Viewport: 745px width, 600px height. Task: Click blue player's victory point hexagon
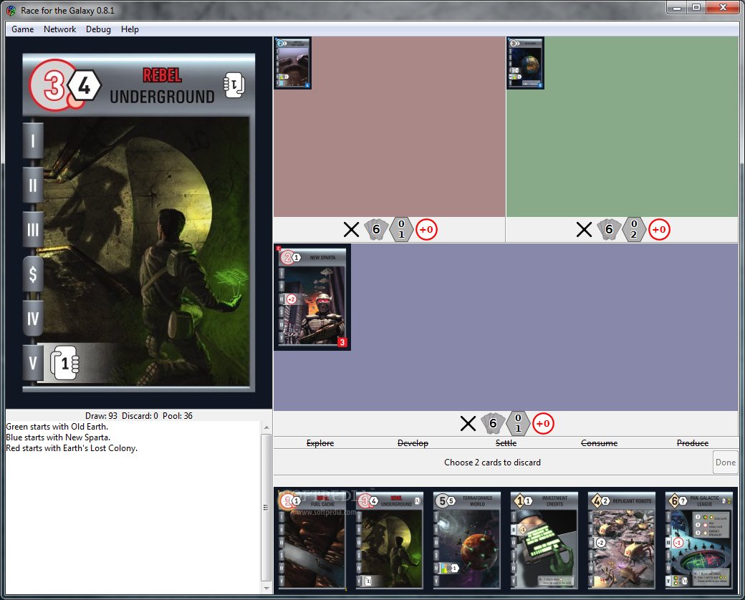(519, 423)
